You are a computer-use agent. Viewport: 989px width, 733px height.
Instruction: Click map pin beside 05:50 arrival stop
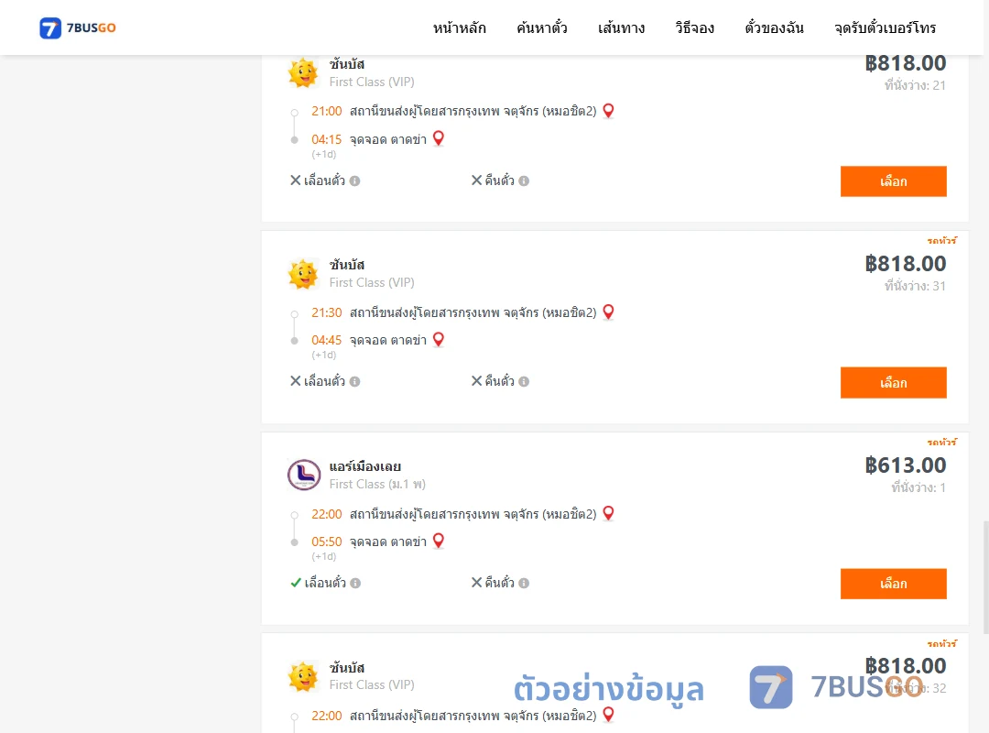(439, 542)
